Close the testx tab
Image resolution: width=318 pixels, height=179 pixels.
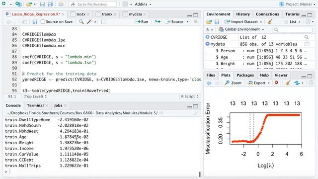point(88,14)
